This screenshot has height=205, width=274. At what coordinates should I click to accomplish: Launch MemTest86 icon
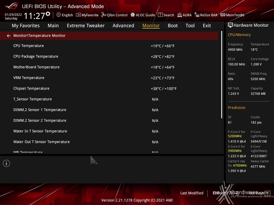(x=223, y=15)
